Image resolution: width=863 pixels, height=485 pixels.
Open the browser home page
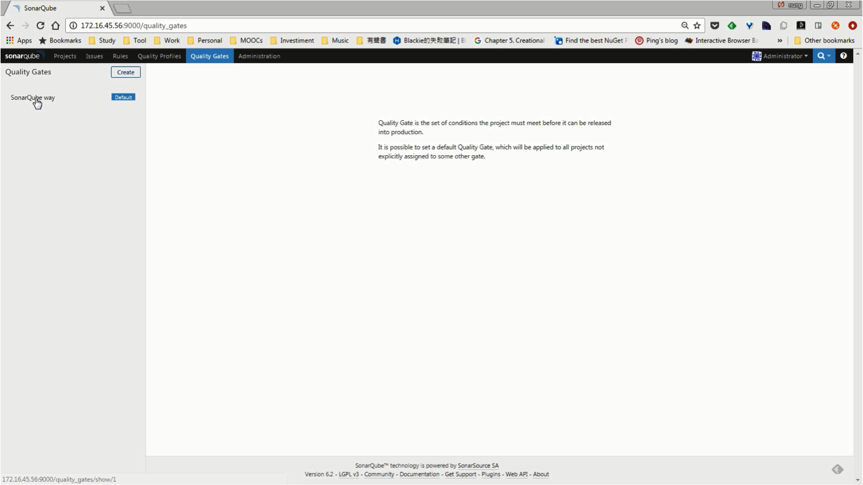(55, 26)
